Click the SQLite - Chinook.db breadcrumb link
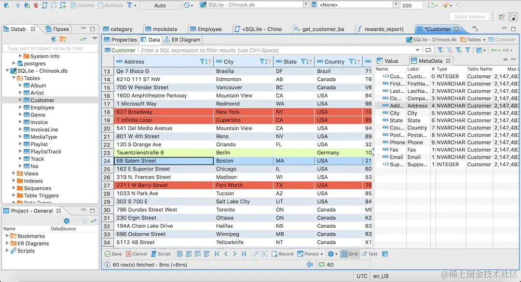 [x=431, y=40]
